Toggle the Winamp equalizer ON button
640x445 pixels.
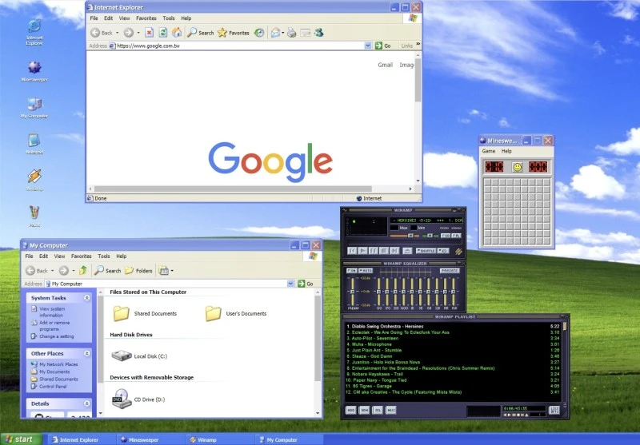point(351,271)
